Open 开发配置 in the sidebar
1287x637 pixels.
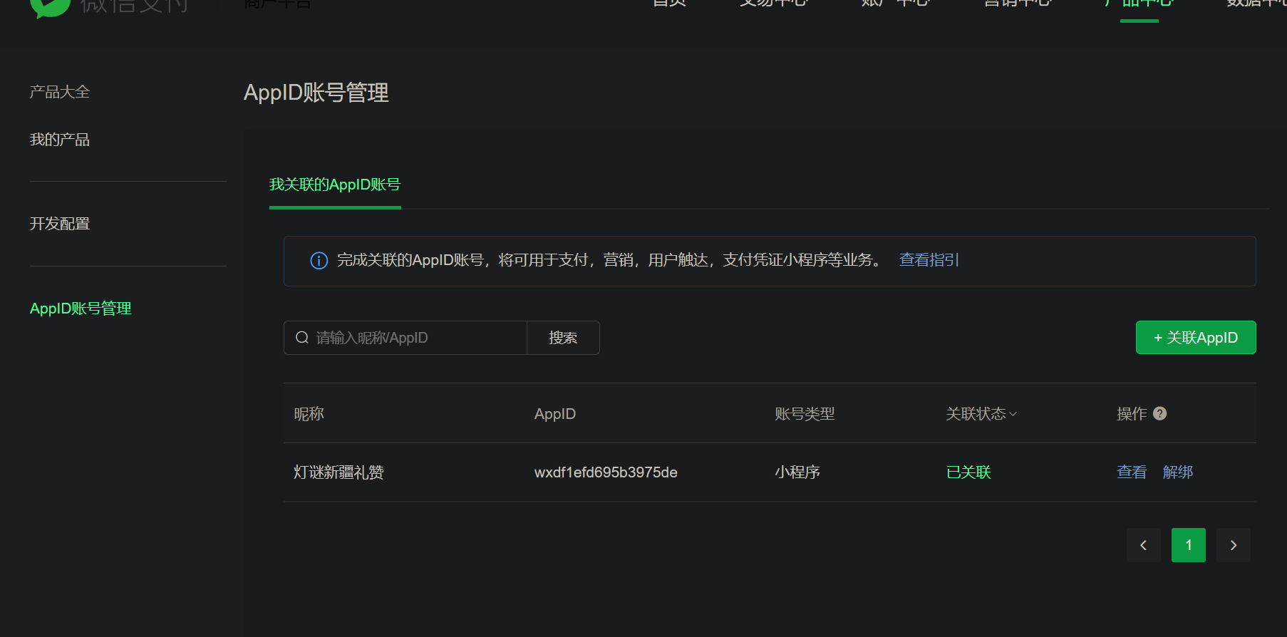click(60, 224)
